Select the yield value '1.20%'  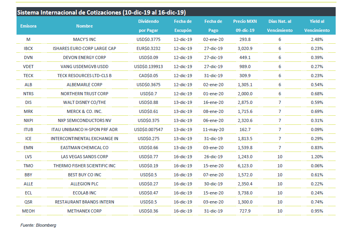click(x=317, y=157)
